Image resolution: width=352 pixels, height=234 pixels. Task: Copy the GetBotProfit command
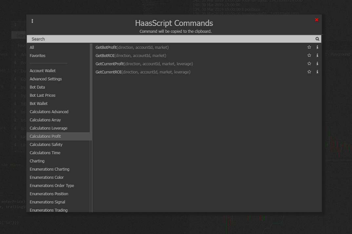[132, 48]
